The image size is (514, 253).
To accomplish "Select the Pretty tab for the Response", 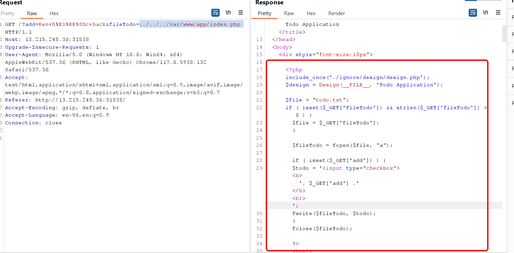I will [264, 13].
